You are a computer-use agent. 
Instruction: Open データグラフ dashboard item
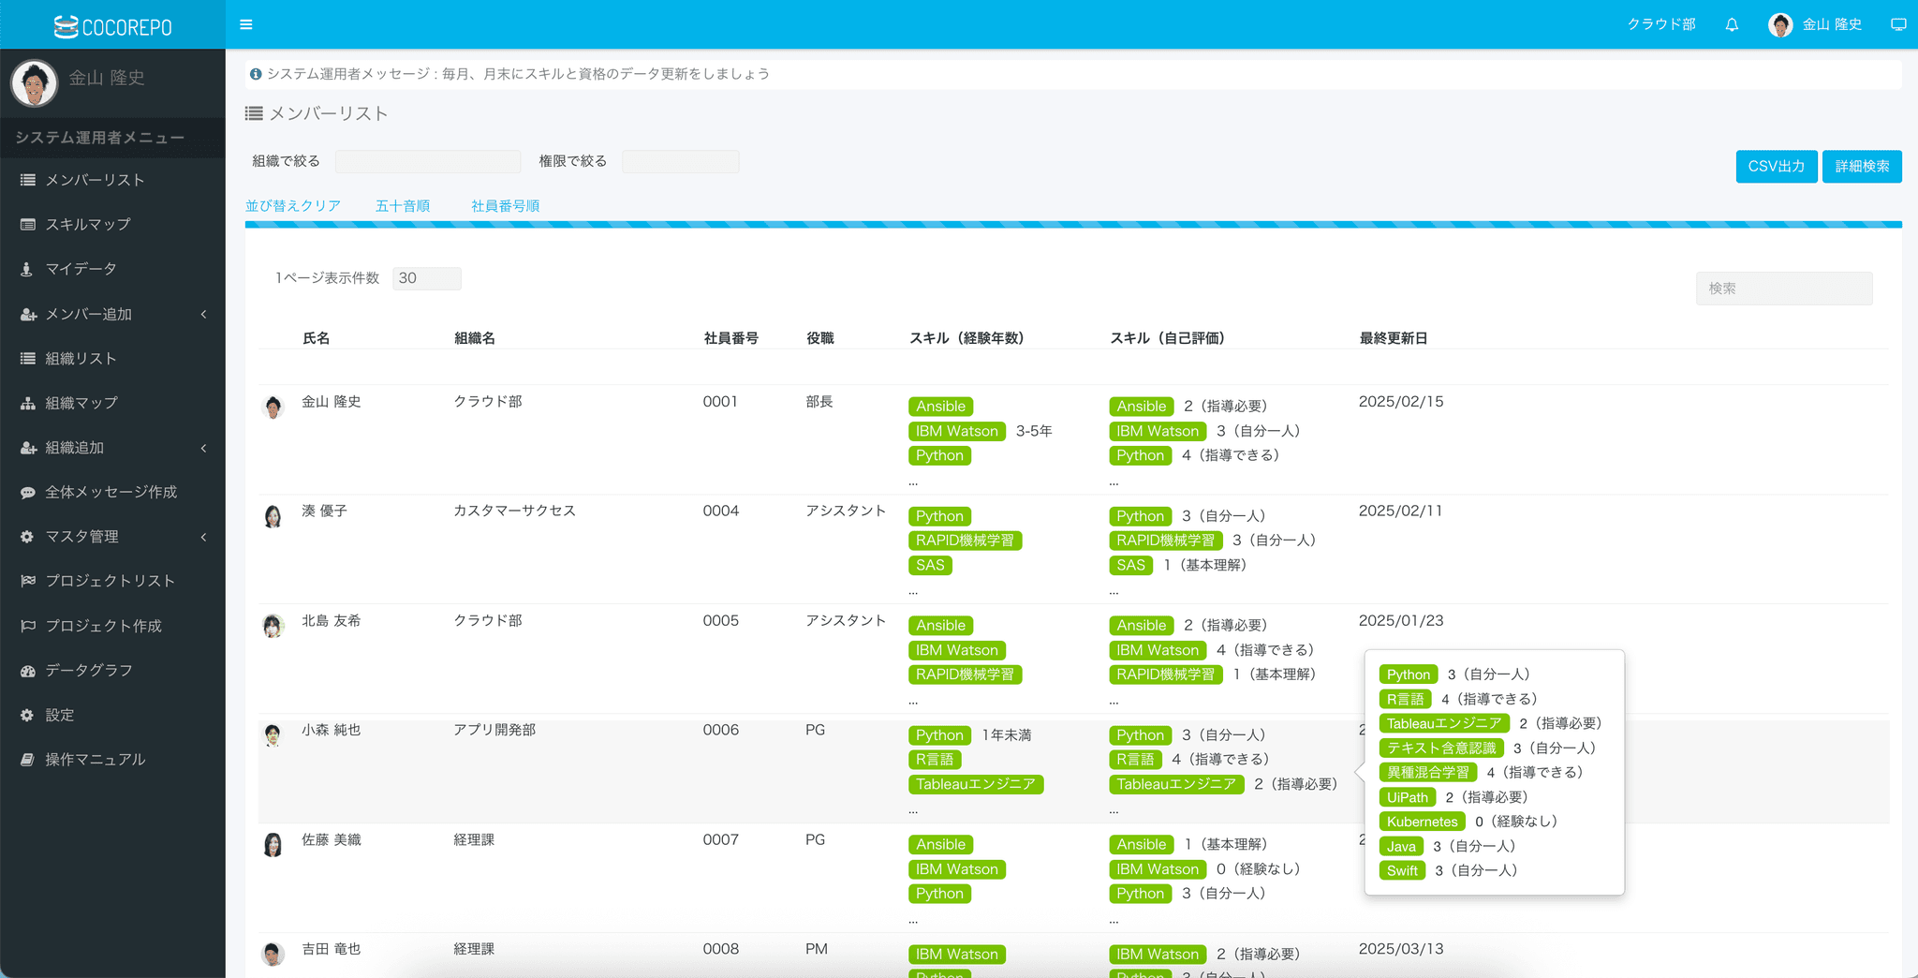point(89,670)
